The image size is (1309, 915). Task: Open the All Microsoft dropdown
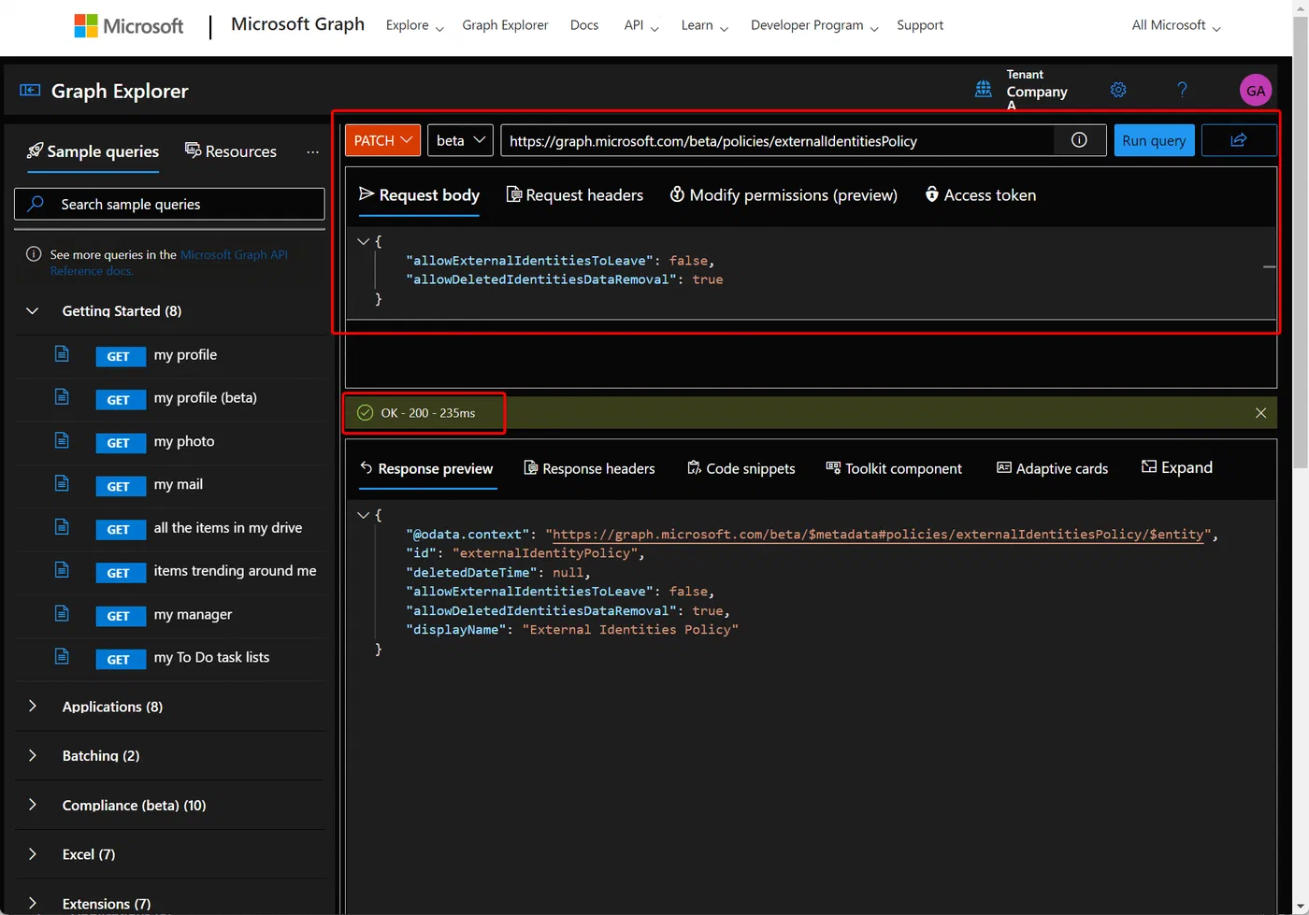pyautogui.click(x=1176, y=25)
